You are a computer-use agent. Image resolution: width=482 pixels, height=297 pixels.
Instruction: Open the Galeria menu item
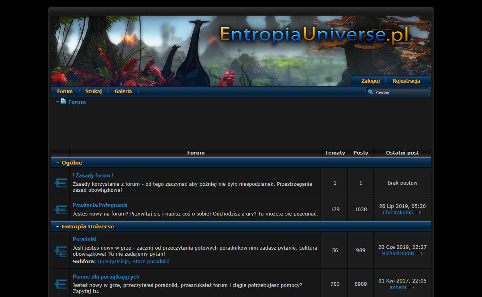(x=123, y=91)
